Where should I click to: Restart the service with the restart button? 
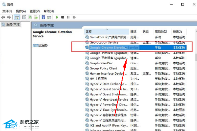coord(74,17)
